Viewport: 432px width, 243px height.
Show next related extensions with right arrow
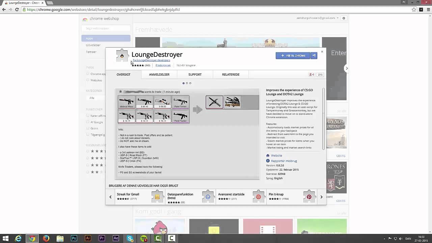(x=321, y=197)
